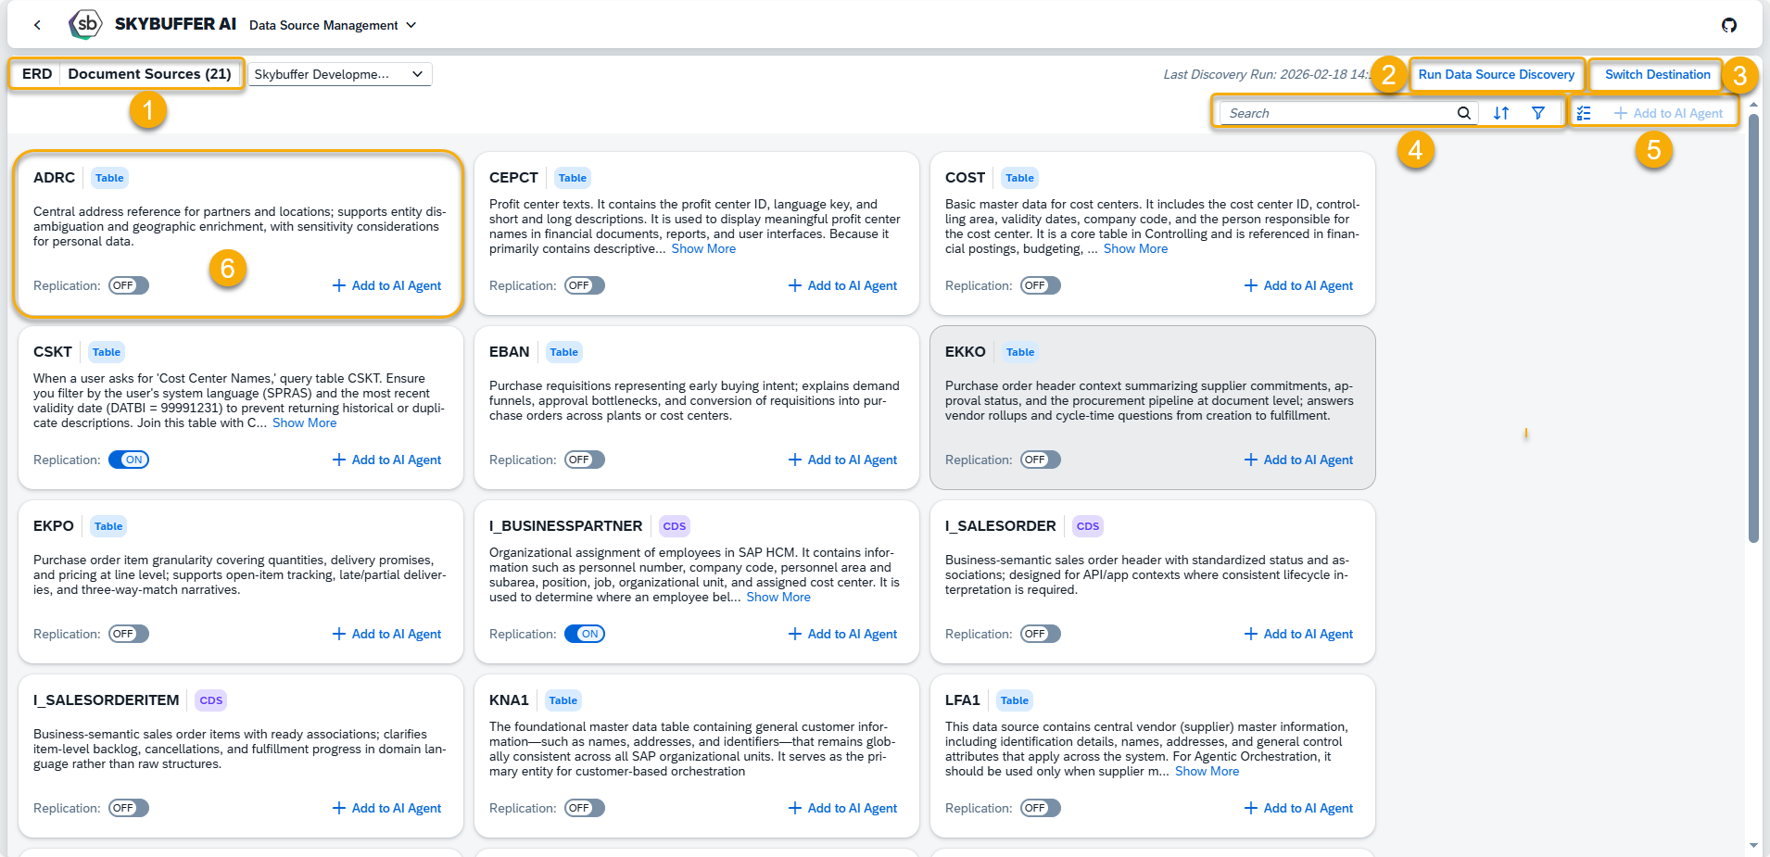
Task: Show more of CEPCT description
Action: pyautogui.click(x=702, y=248)
